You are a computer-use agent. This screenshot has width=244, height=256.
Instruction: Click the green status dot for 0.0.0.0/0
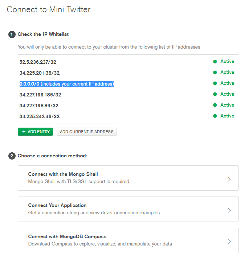pyautogui.click(x=215, y=83)
